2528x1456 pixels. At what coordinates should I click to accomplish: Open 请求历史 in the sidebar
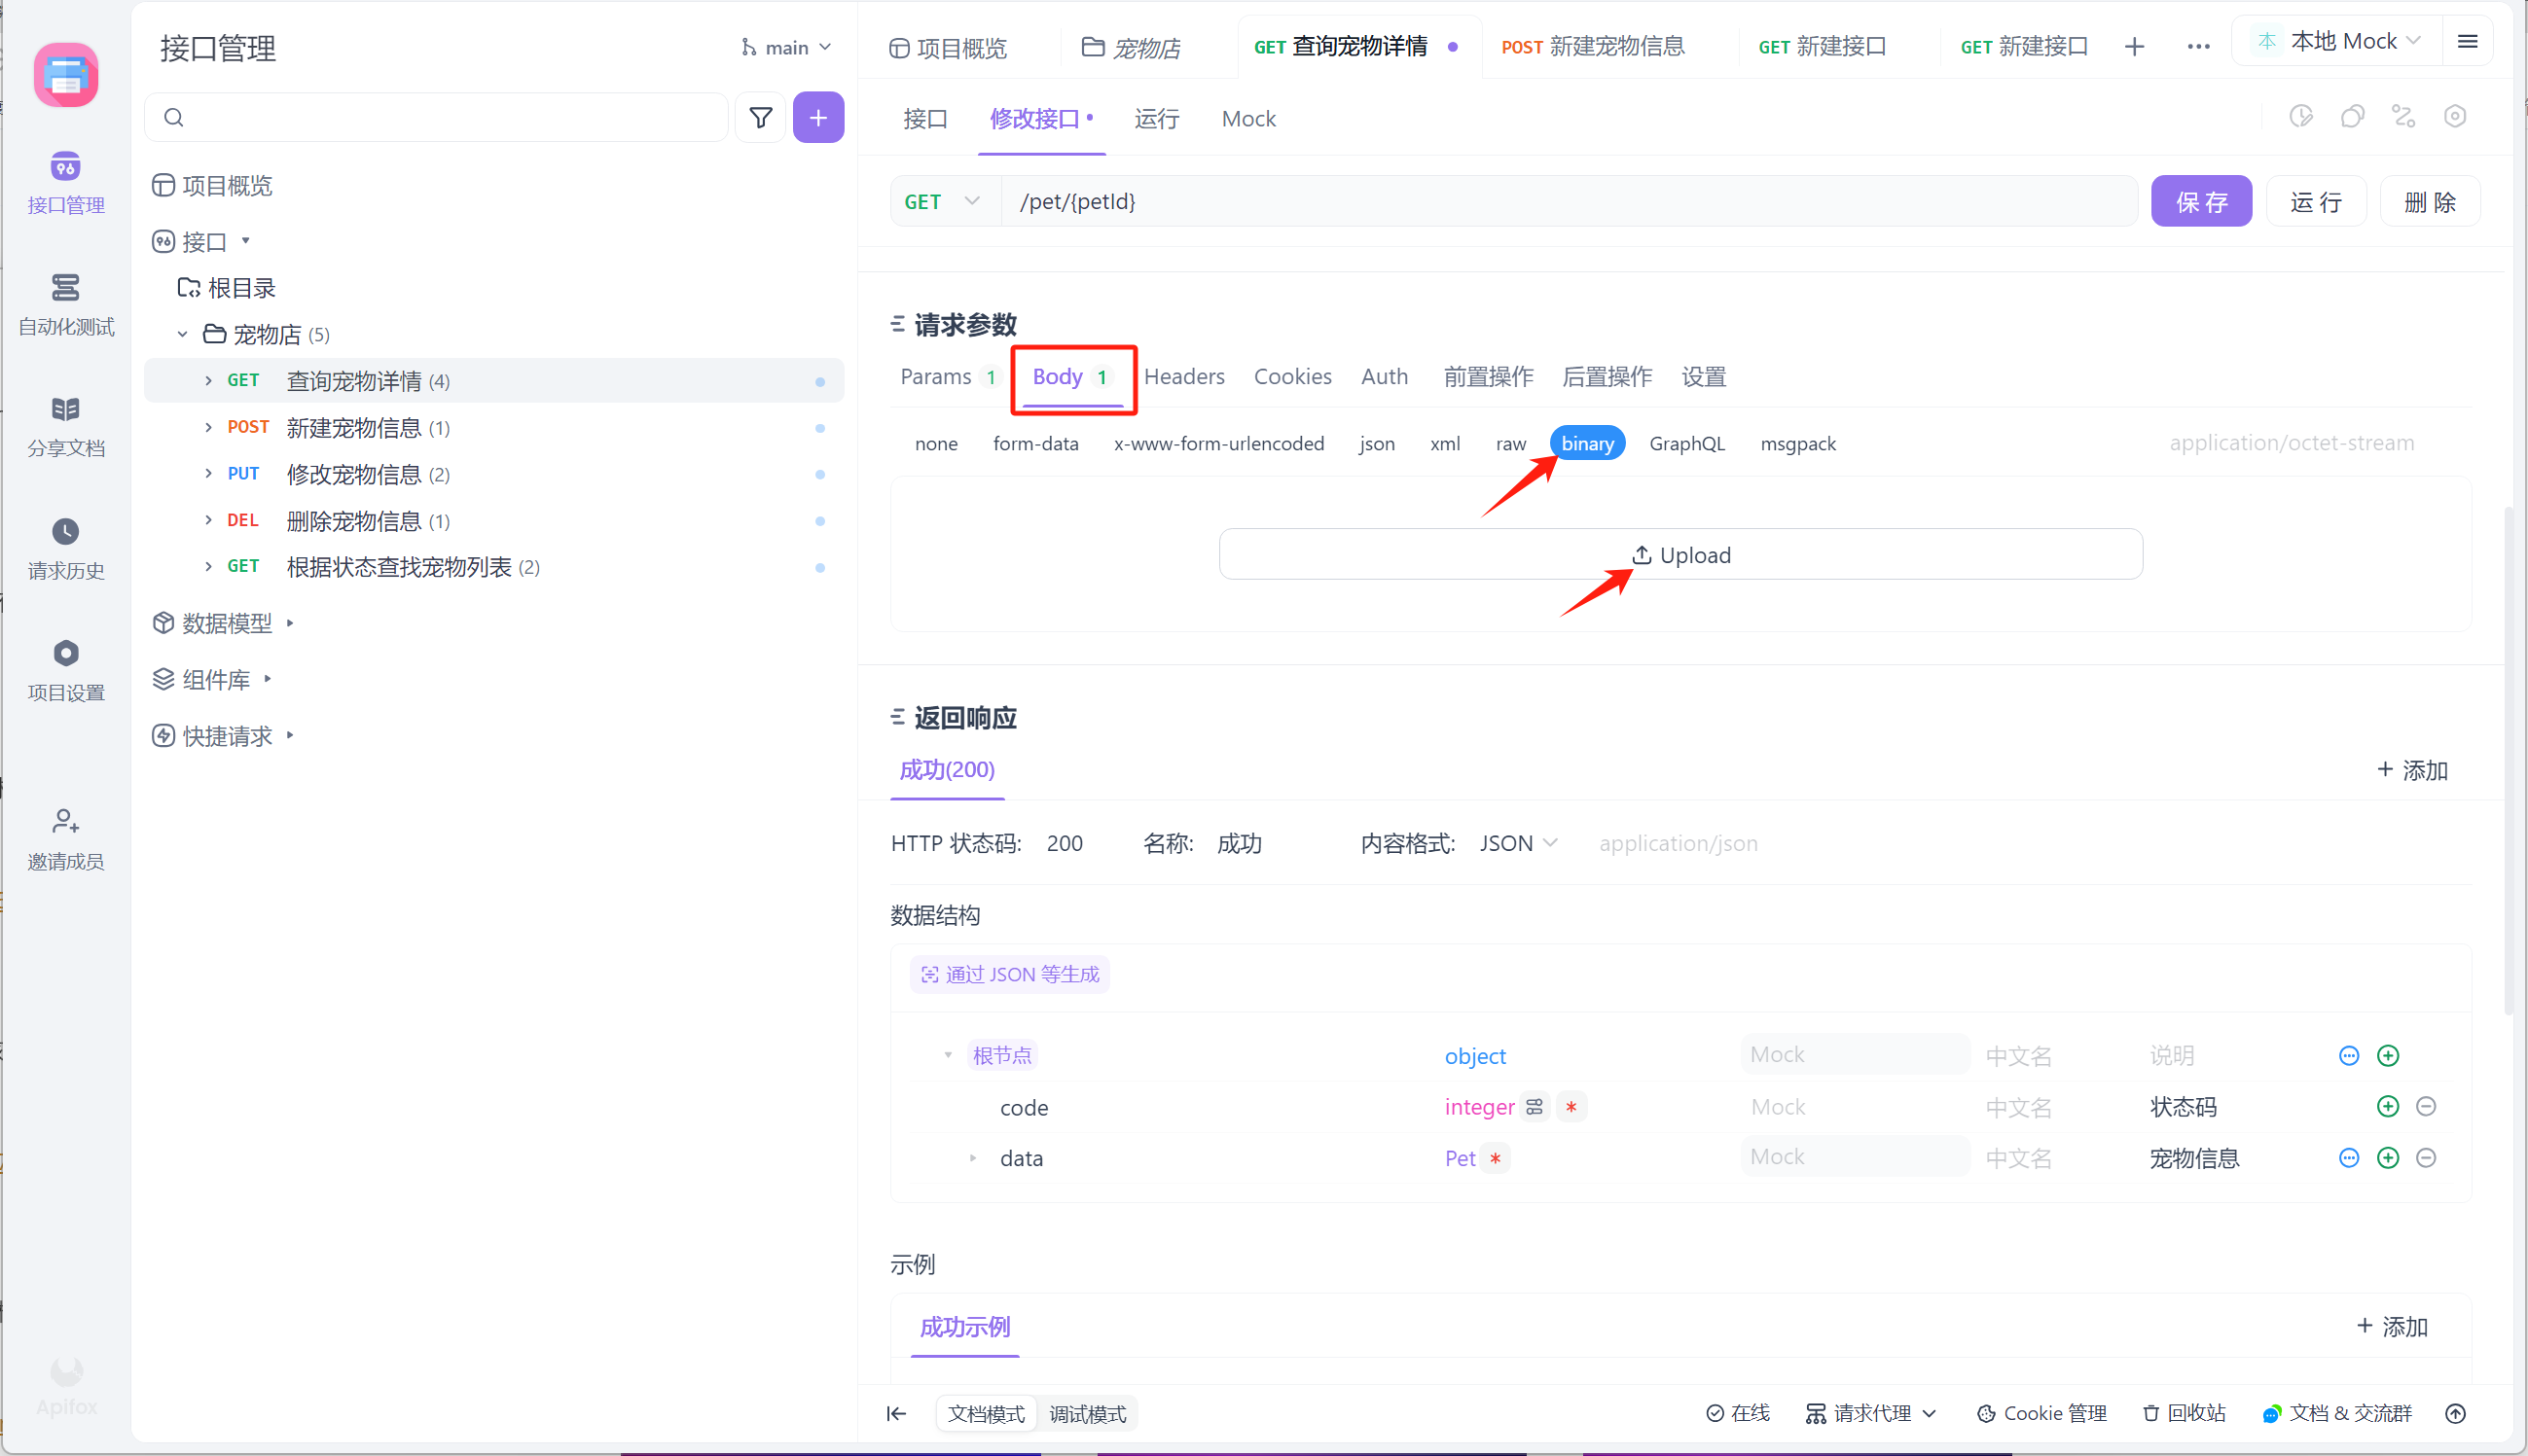point(66,548)
